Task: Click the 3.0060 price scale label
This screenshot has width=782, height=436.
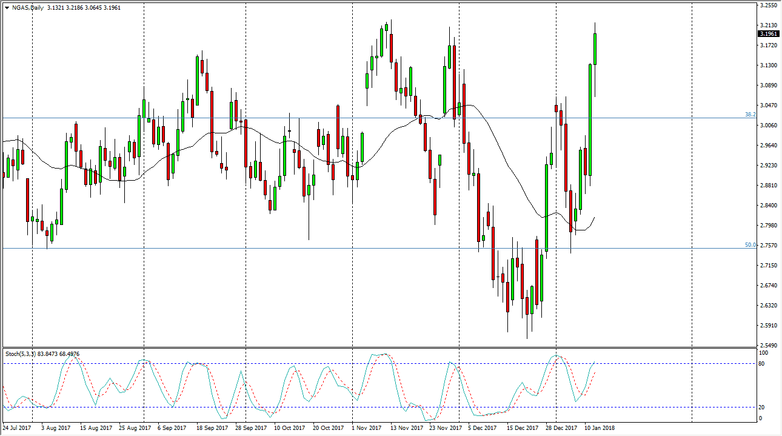Action: click(x=769, y=126)
